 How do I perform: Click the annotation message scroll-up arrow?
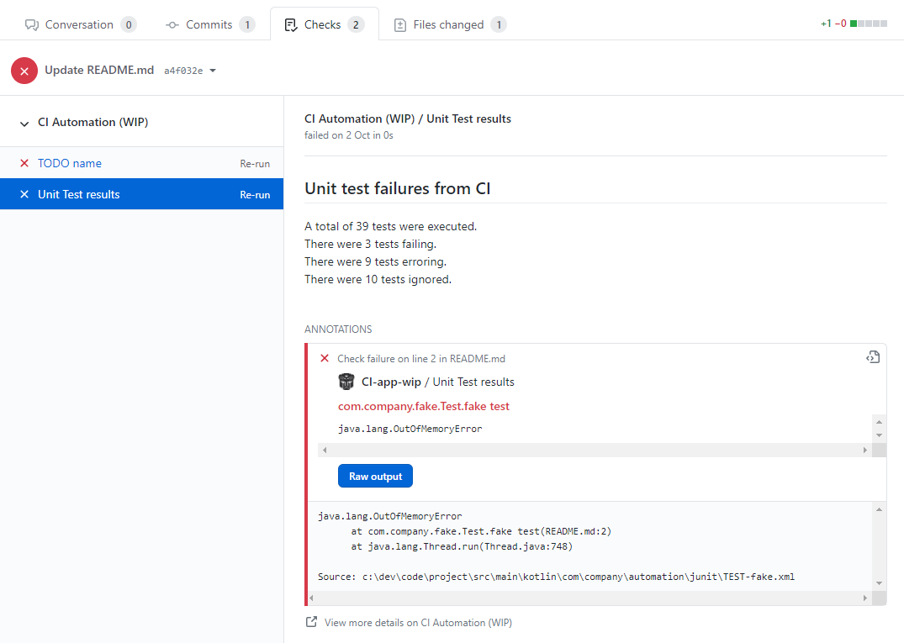pos(880,422)
